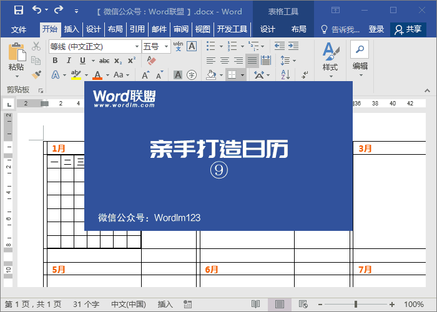The image size is (437, 312).
Task: Toggle superscript formatting
Action: tap(132, 60)
